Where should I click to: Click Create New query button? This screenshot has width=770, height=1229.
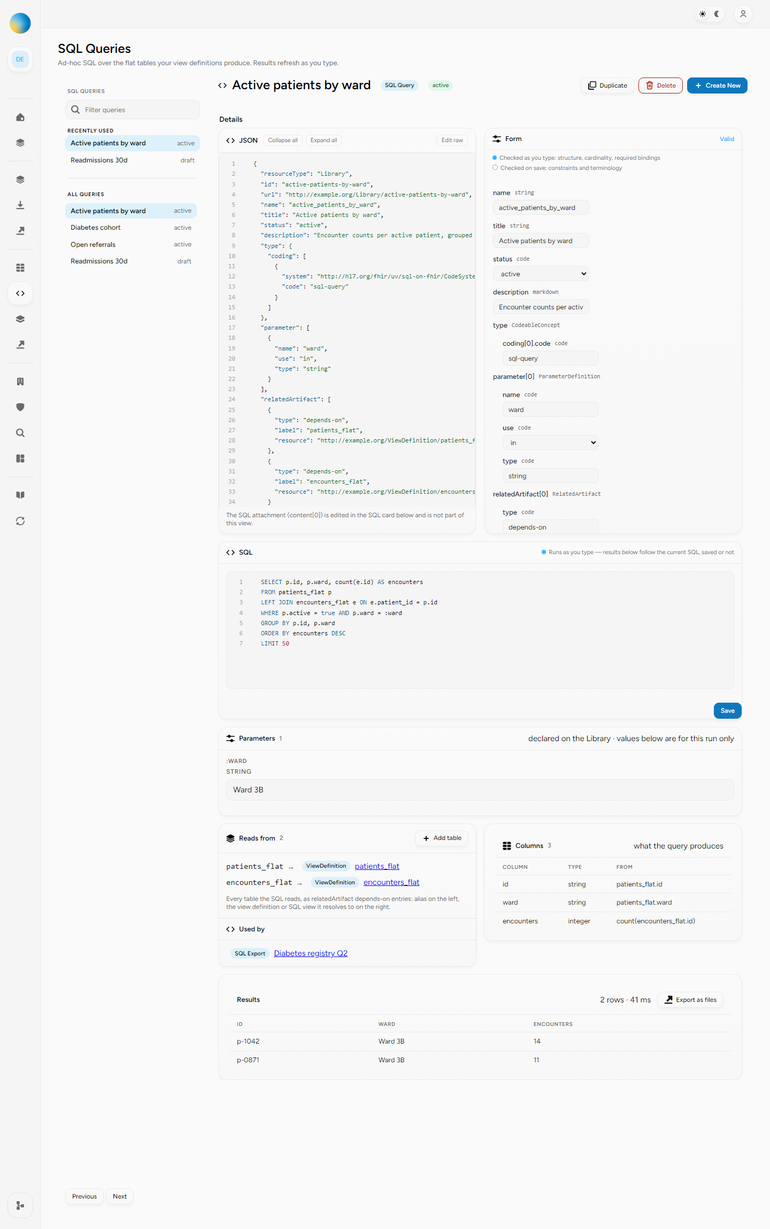pyautogui.click(x=717, y=85)
